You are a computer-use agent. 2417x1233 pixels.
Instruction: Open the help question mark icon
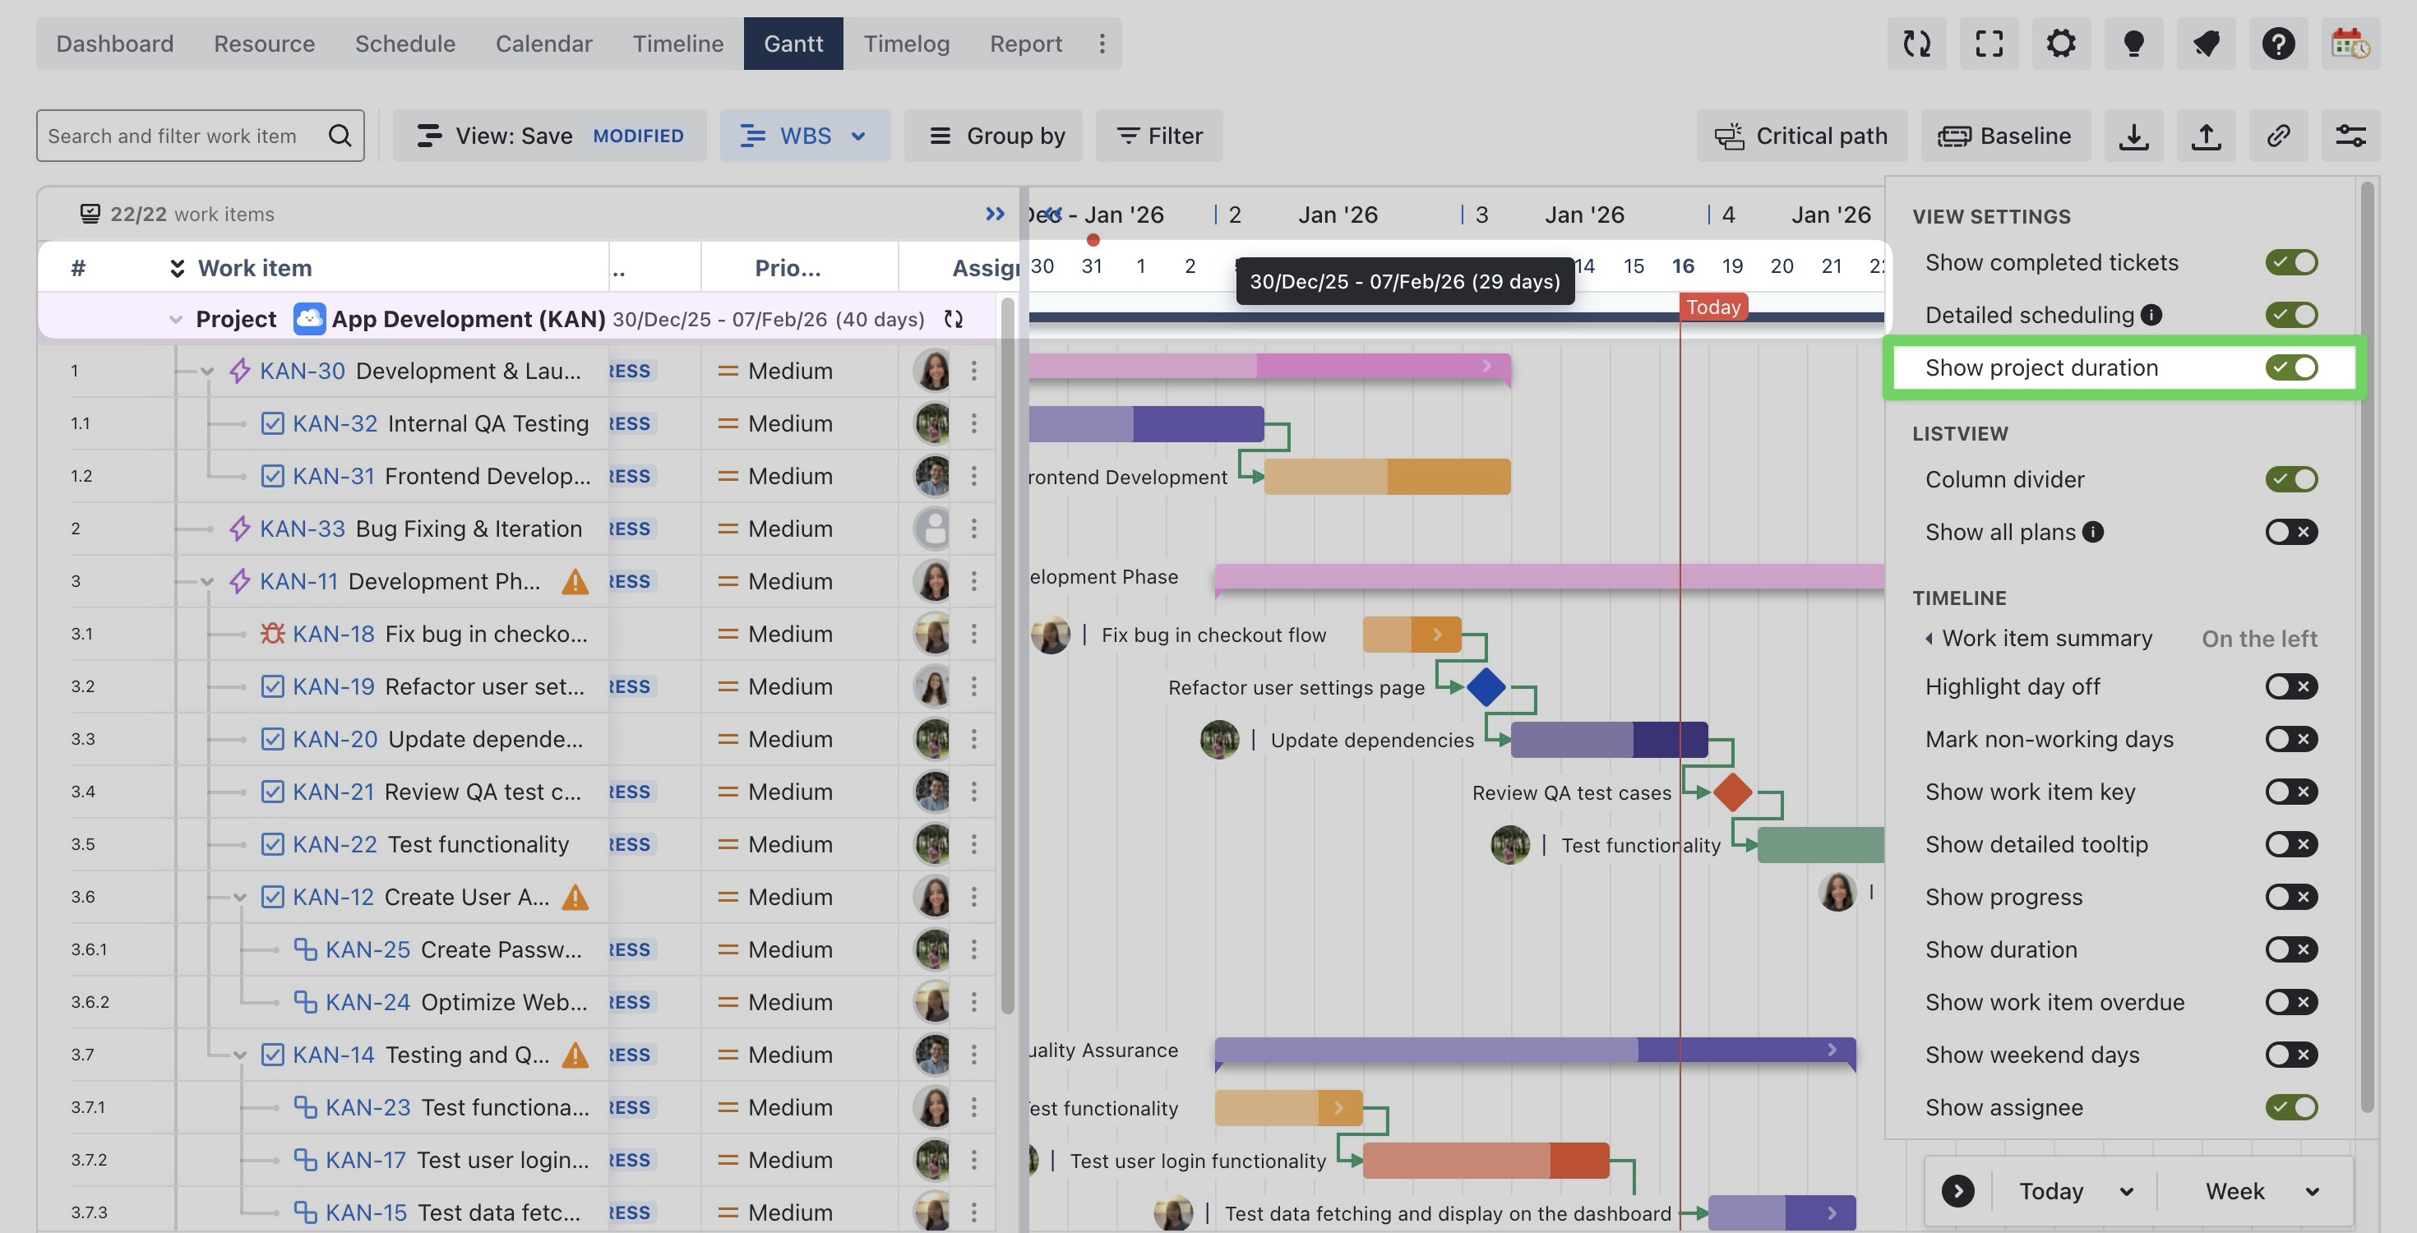[x=2278, y=44]
